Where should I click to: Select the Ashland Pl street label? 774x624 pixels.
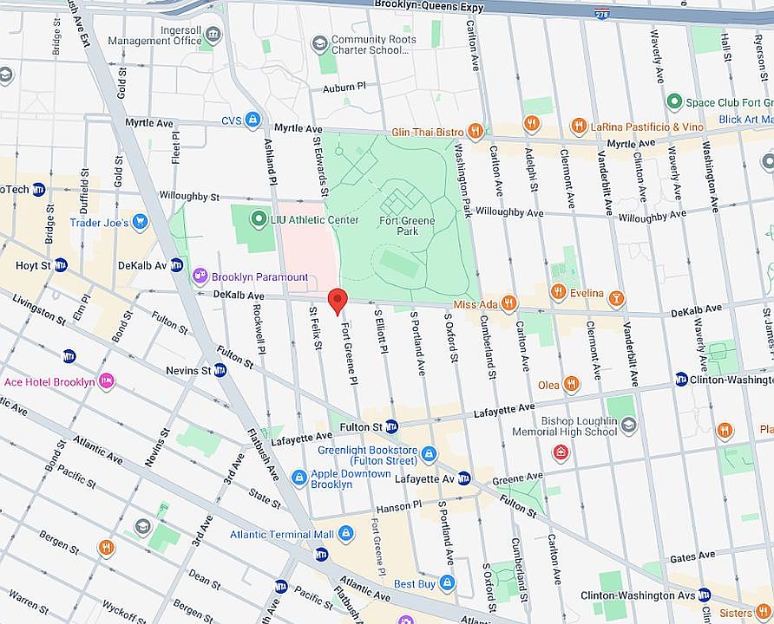click(x=271, y=160)
